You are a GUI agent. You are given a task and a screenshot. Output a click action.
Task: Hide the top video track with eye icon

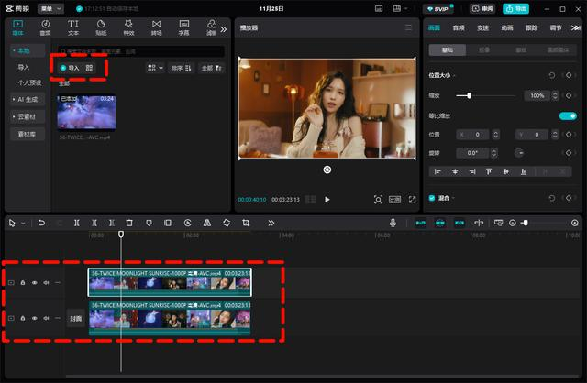tap(35, 282)
